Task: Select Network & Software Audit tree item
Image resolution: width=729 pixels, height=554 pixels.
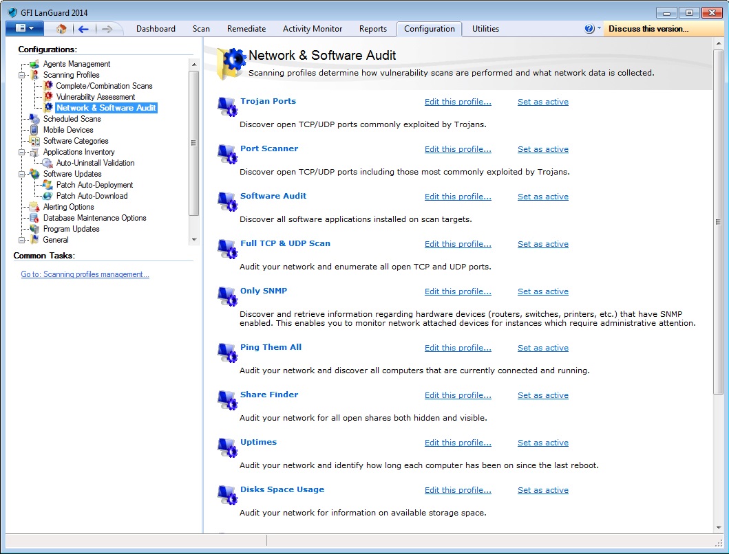Action: click(106, 108)
